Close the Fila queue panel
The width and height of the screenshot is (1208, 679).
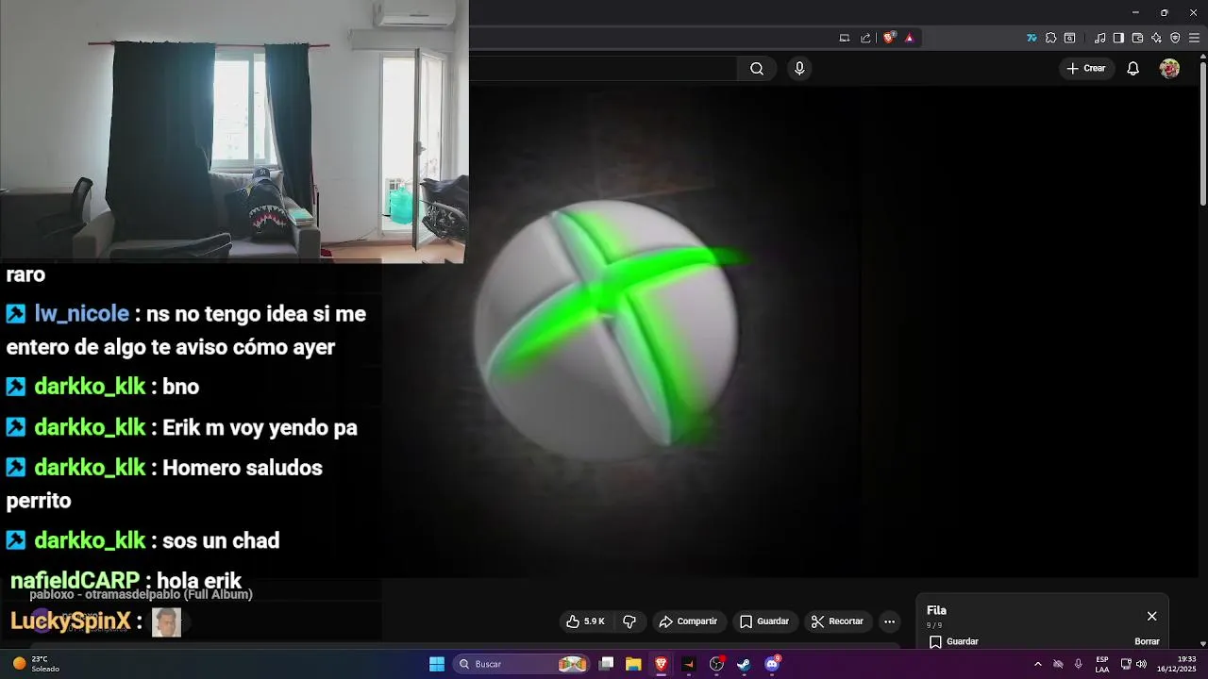tap(1151, 616)
